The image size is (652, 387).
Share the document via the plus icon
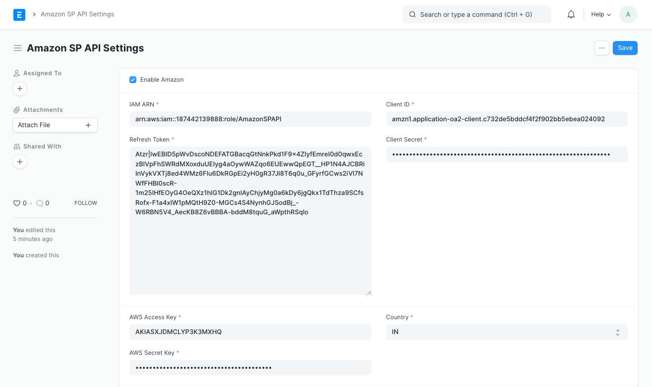coord(19,162)
